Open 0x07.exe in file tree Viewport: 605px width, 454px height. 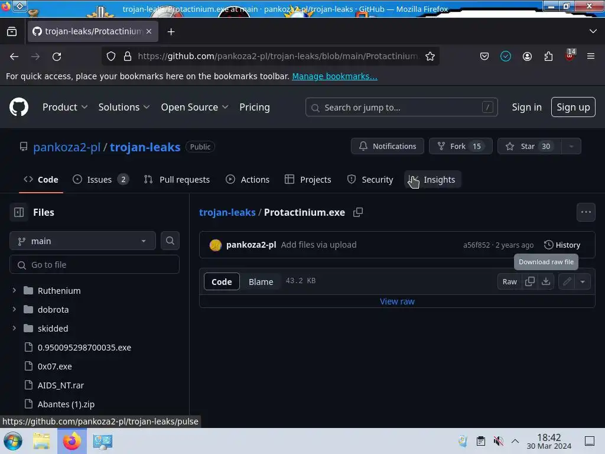[x=54, y=367]
